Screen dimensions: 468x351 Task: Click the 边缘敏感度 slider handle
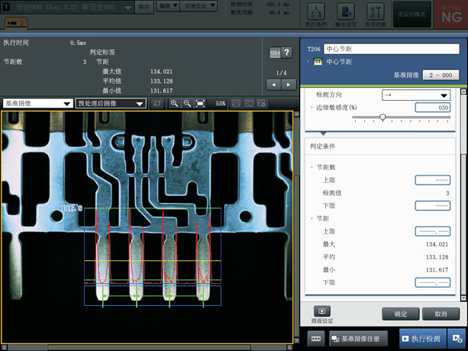coord(382,118)
